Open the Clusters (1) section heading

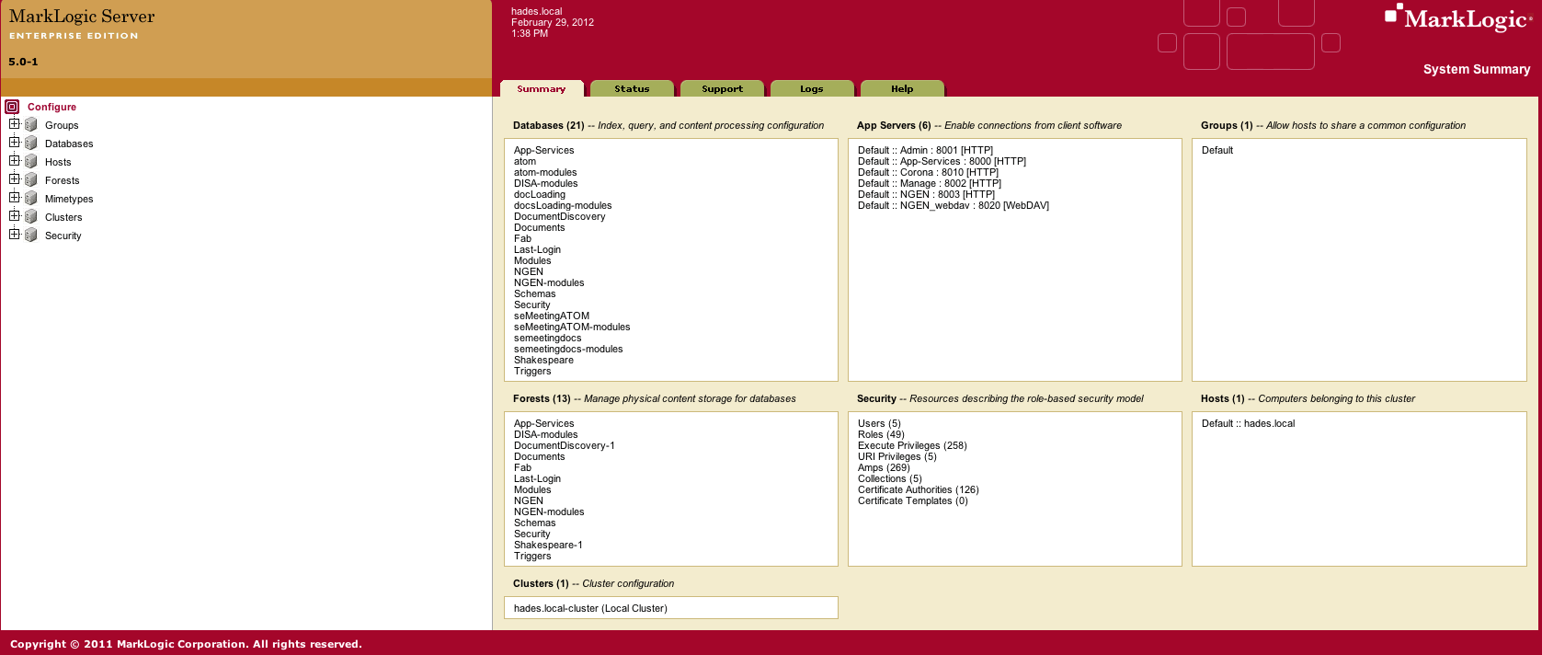[541, 583]
